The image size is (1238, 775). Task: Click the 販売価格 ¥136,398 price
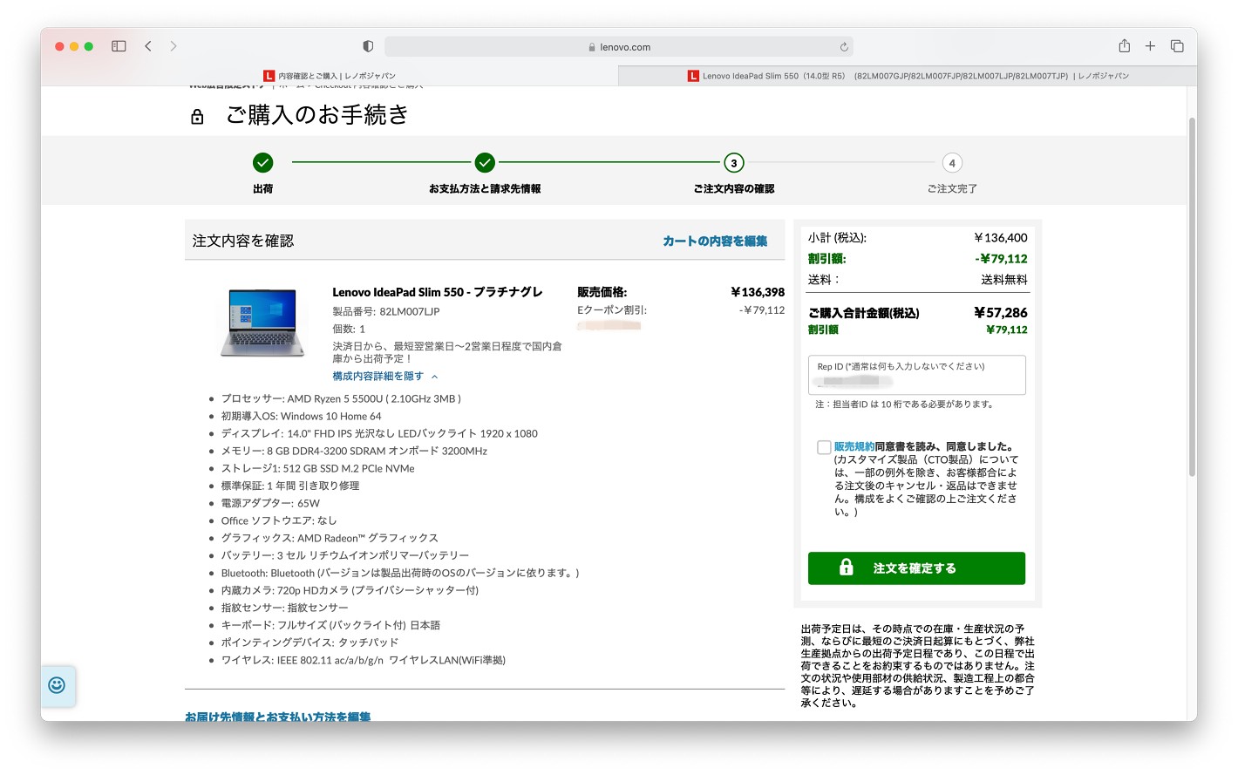(x=758, y=292)
